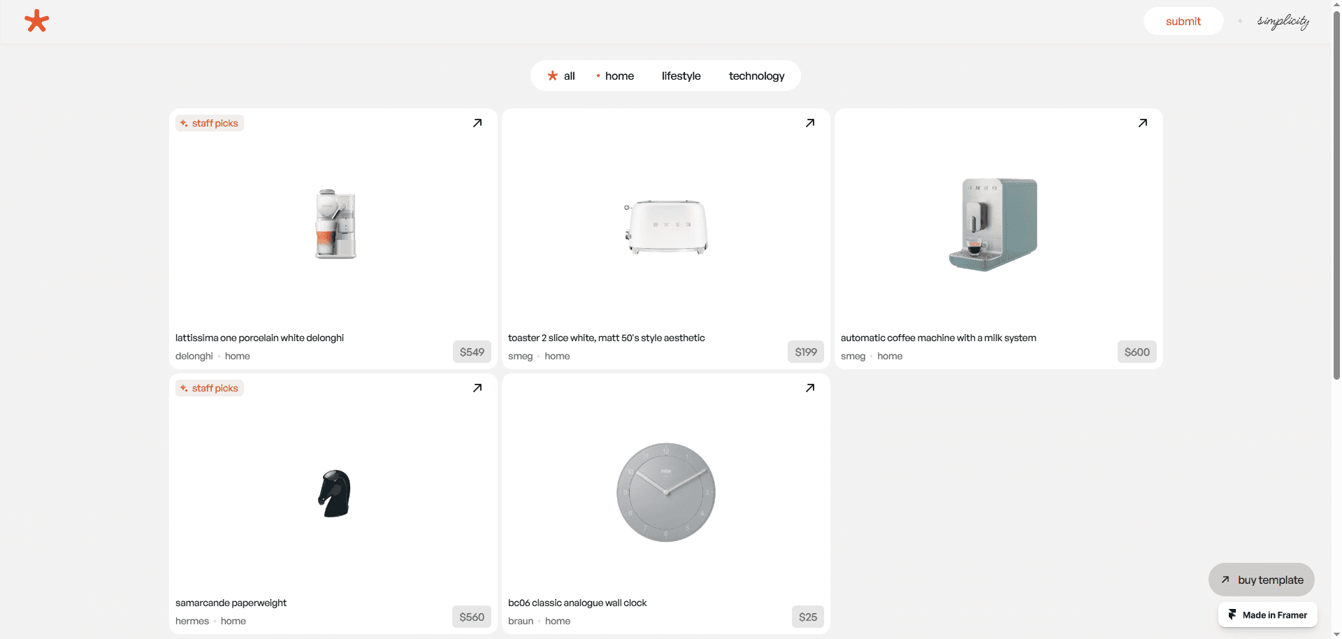Click the $549 price tag
The width and height of the screenshot is (1342, 639).
click(x=472, y=352)
